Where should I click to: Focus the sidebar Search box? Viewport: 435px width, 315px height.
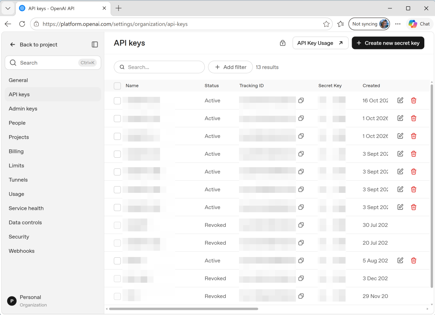point(53,63)
